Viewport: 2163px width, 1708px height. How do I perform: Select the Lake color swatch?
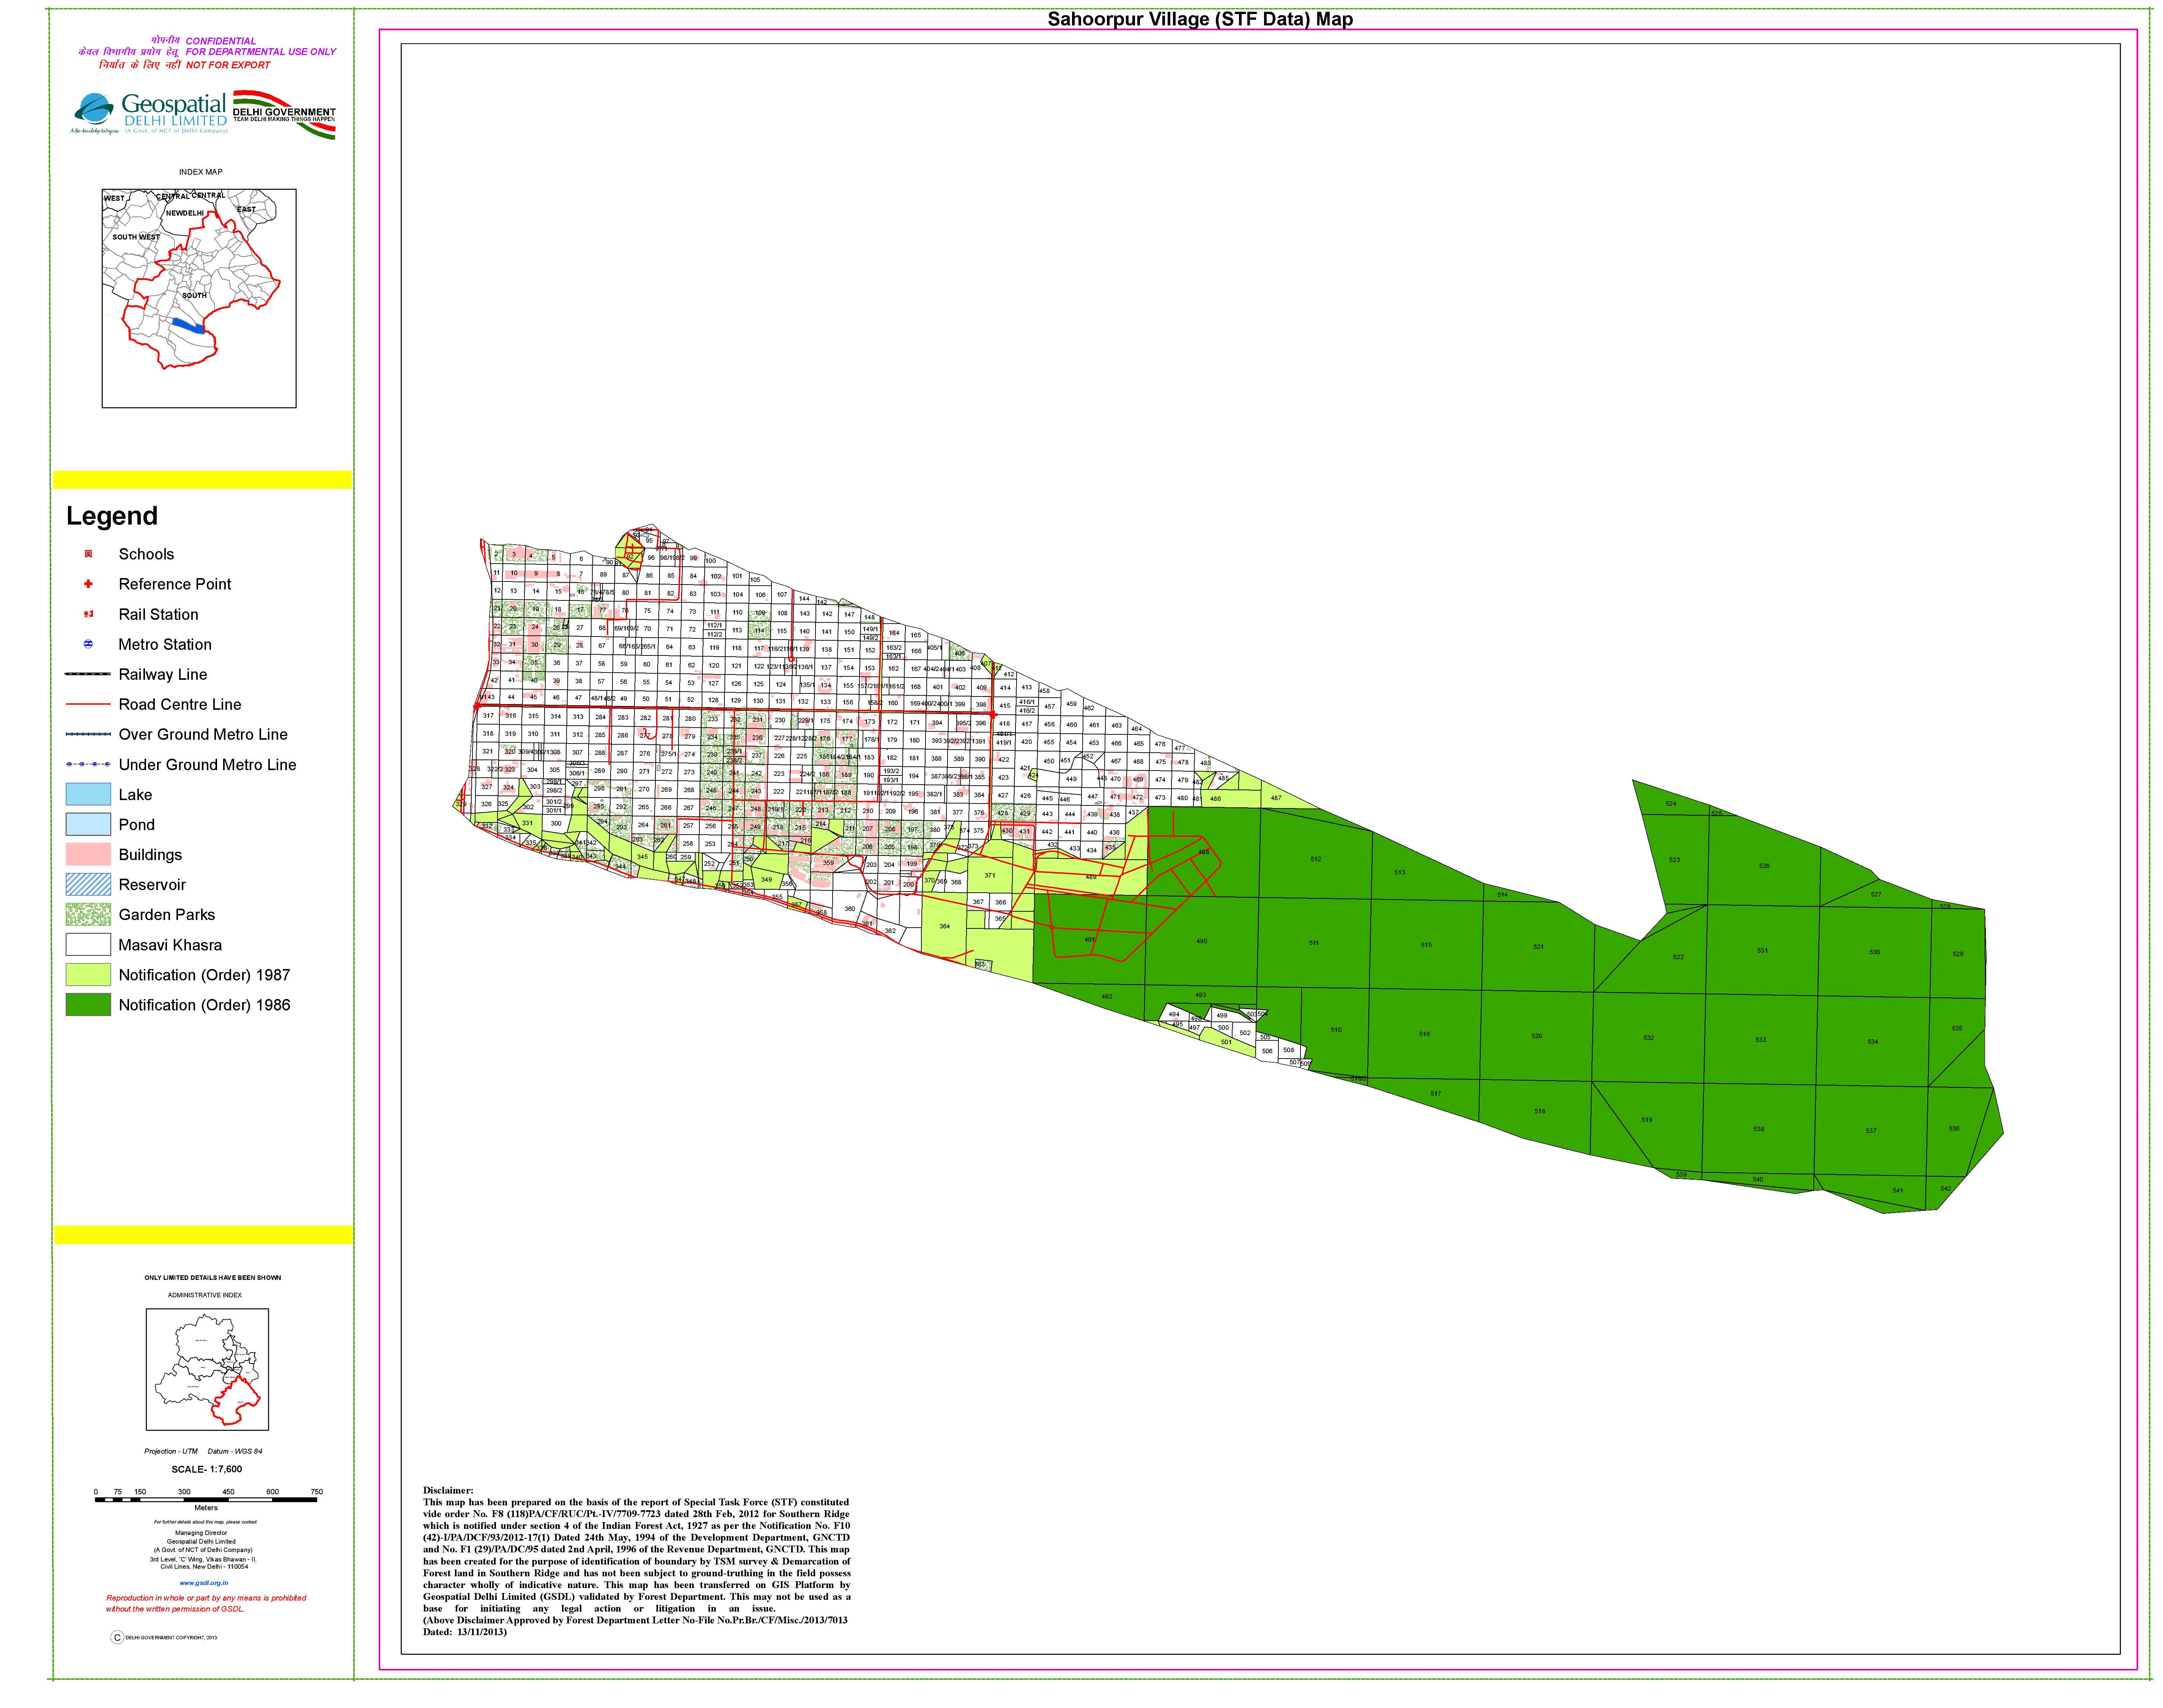pos(88,794)
